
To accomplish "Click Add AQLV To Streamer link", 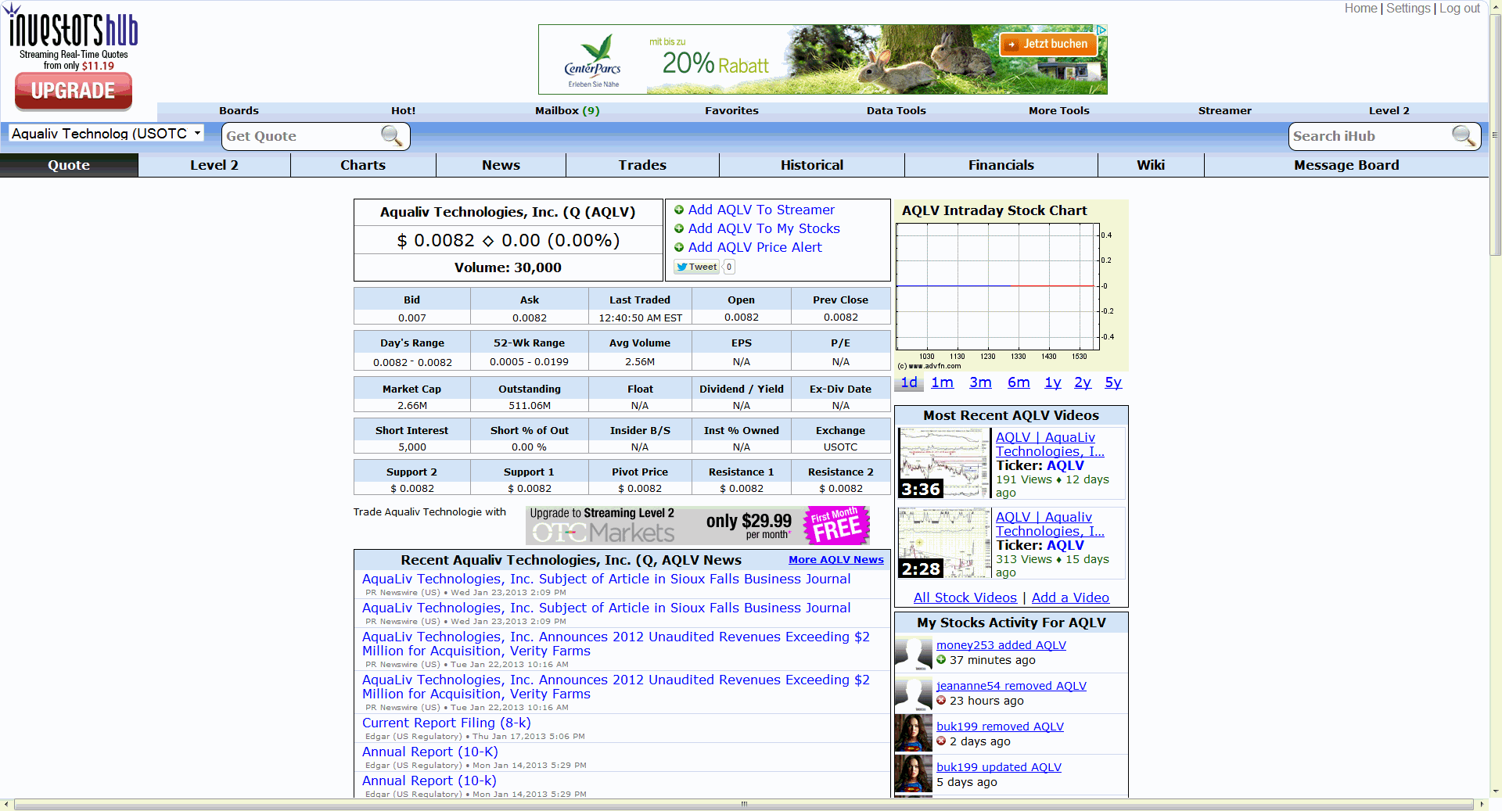I will (x=761, y=210).
